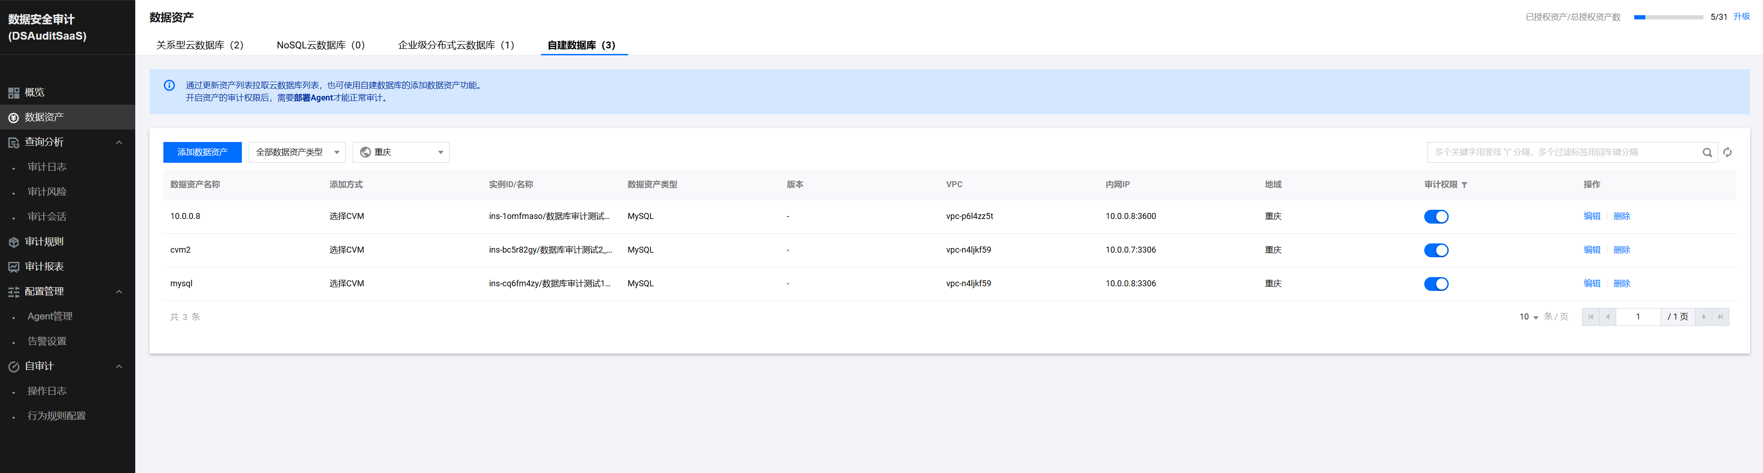Open the Chongqing region selector

[401, 153]
